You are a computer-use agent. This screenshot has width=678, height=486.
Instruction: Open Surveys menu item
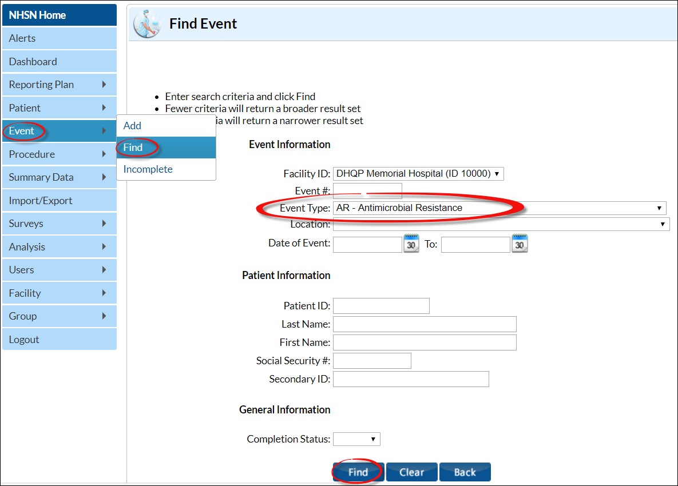[x=60, y=224]
